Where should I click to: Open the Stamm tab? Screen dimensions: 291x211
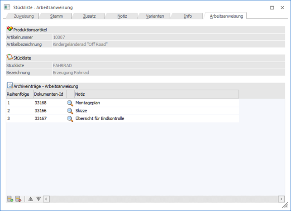pos(57,16)
